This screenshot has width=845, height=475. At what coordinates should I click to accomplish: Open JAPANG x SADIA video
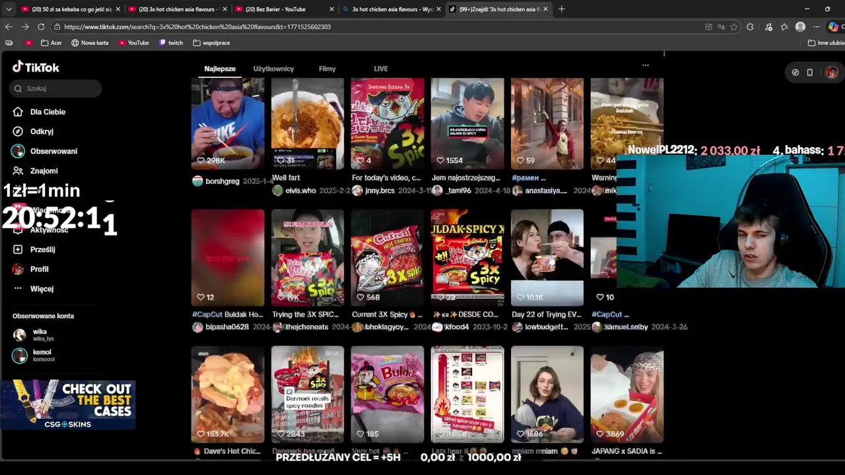627,395
